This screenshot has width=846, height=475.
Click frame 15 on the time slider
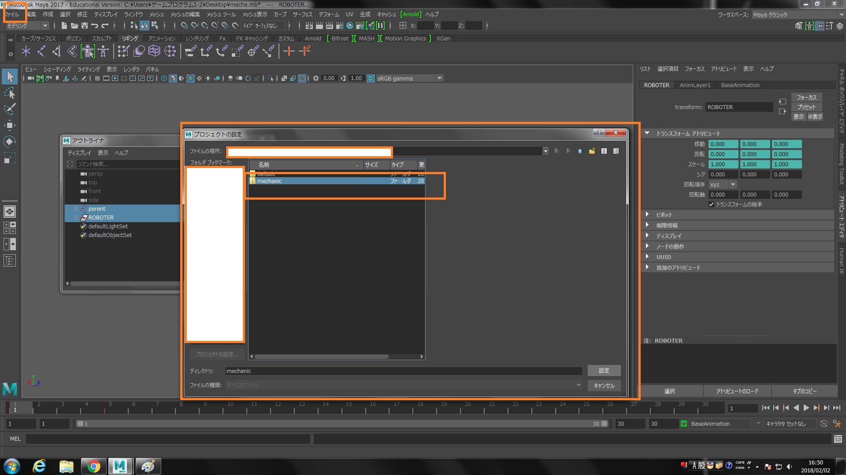349,407
